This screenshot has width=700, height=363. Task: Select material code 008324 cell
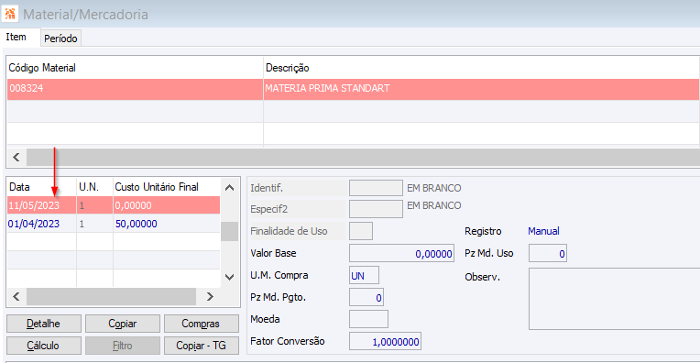tap(135, 88)
